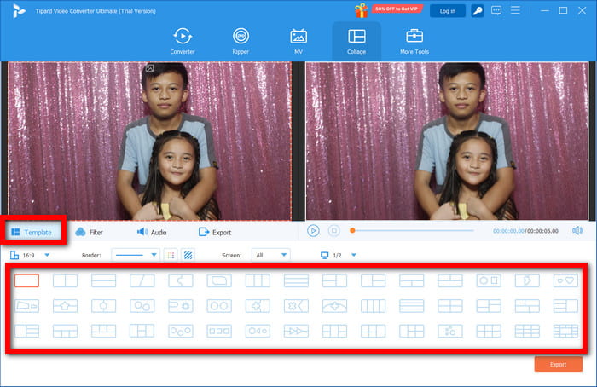
Task: Open the feedback chat icon
Action: (x=496, y=10)
